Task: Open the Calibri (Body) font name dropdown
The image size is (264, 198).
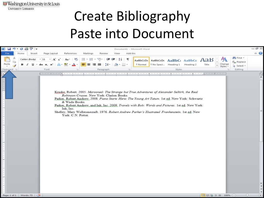Action: click(40, 59)
